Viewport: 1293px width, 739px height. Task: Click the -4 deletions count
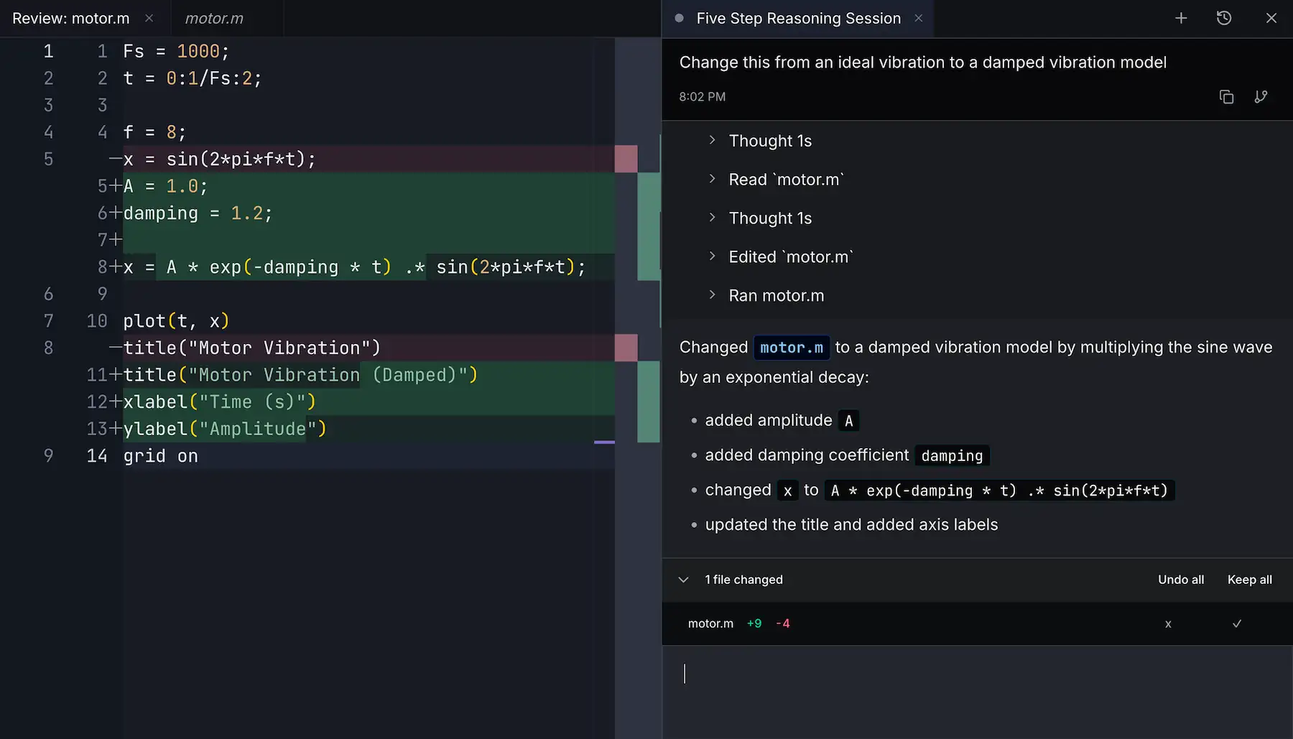[x=782, y=623]
